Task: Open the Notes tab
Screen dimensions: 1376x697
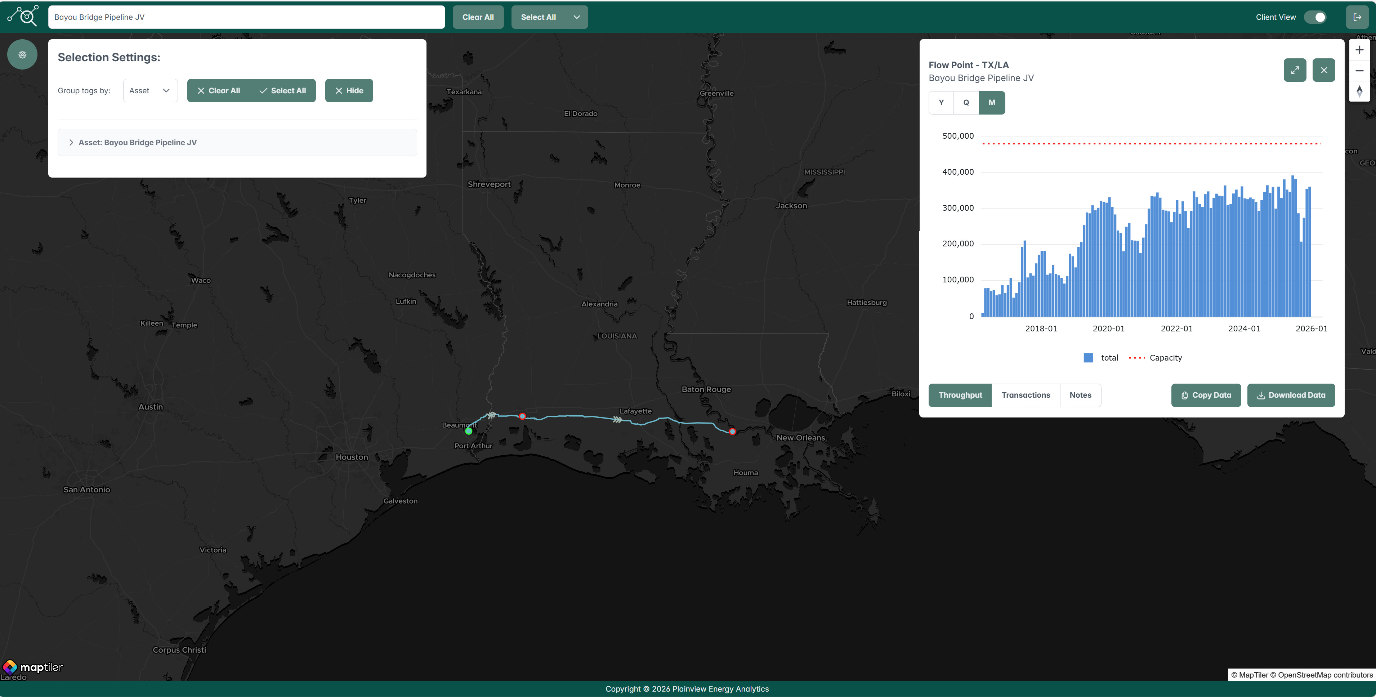Action: tap(1080, 395)
